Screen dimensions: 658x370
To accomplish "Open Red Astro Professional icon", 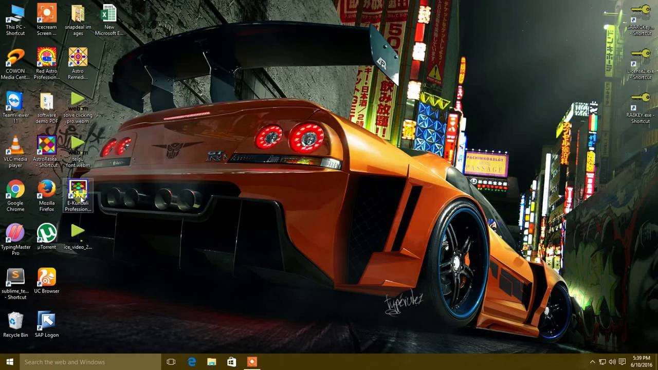I will pos(47,64).
